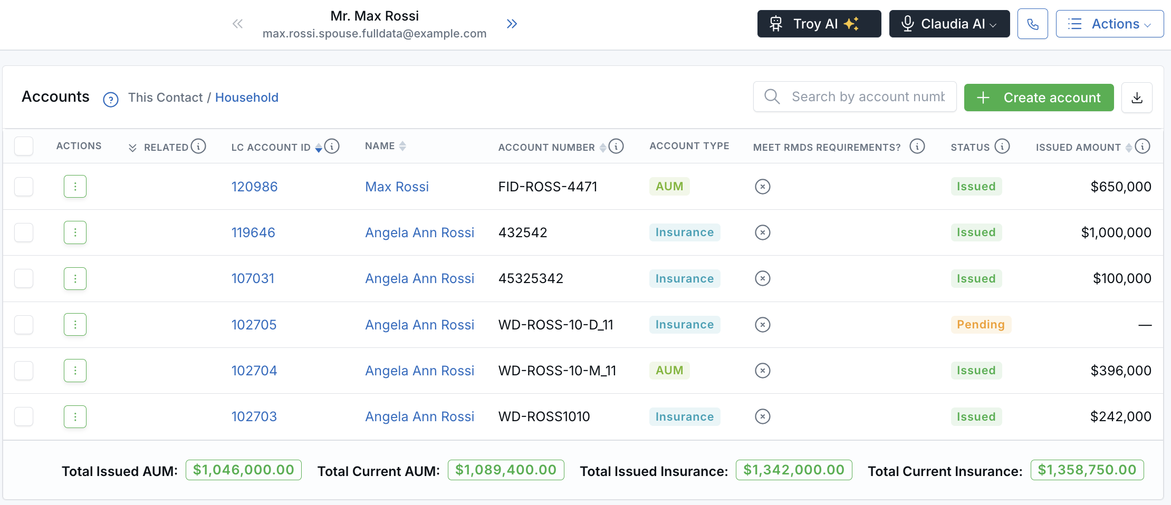Image resolution: width=1171 pixels, height=505 pixels.
Task: Check the box for account 102705
Action: click(x=24, y=325)
